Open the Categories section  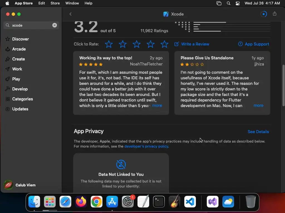click(22, 99)
